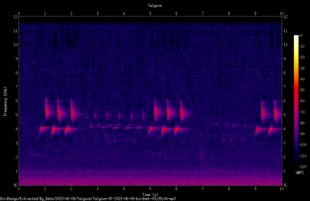The image size is (310, 201).
Task: Select the "-60" color scale label
Action: (x=302, y=101)
